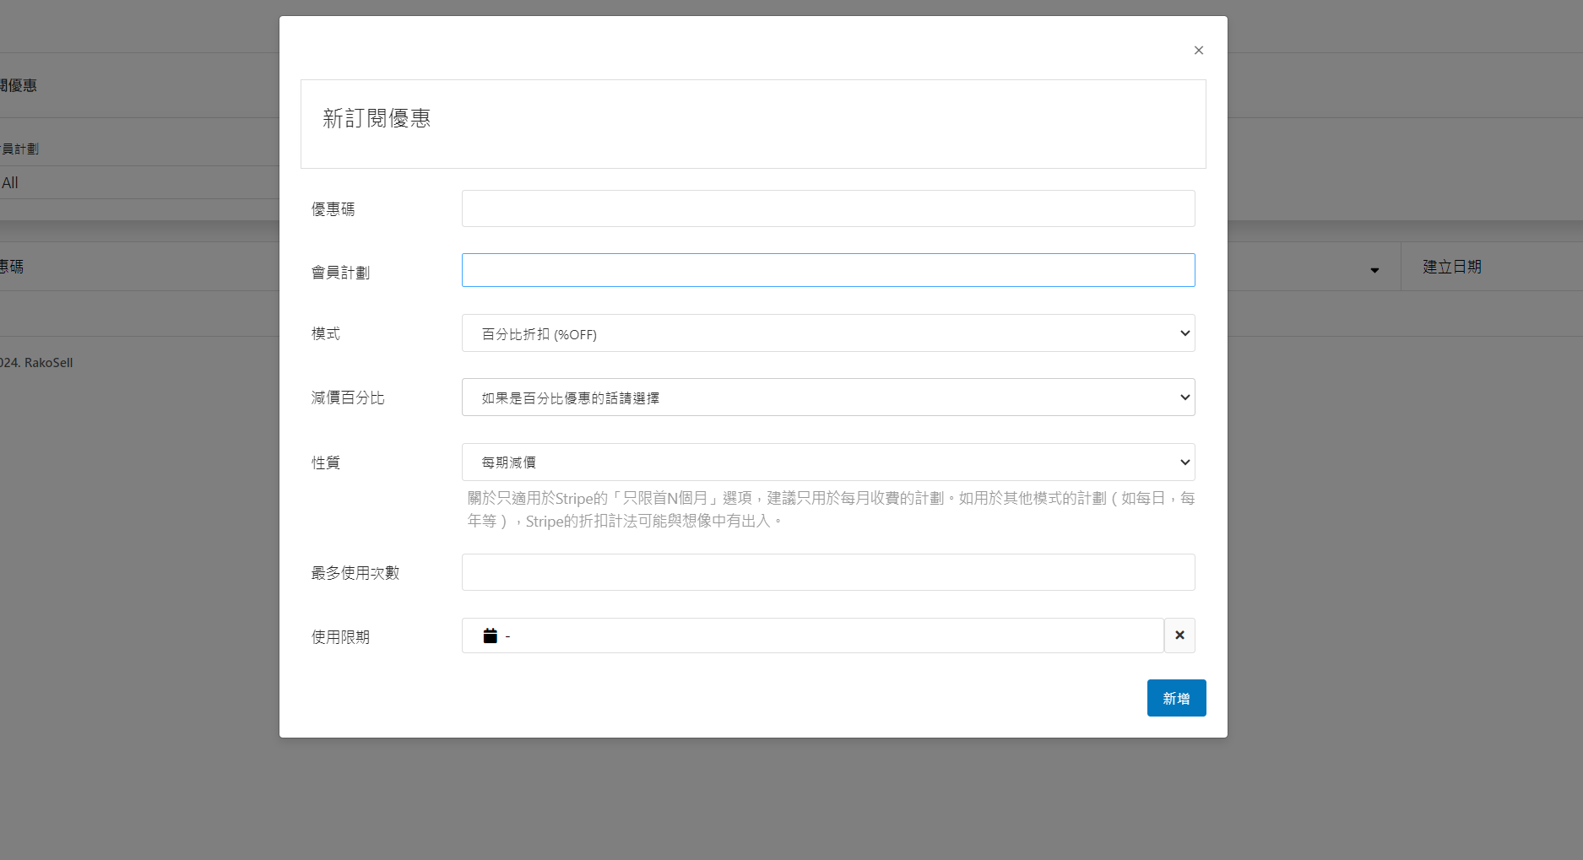
Task: Click the sort caret left of 建立日期
Action: pyautogui.click(x=1374, y=270)
